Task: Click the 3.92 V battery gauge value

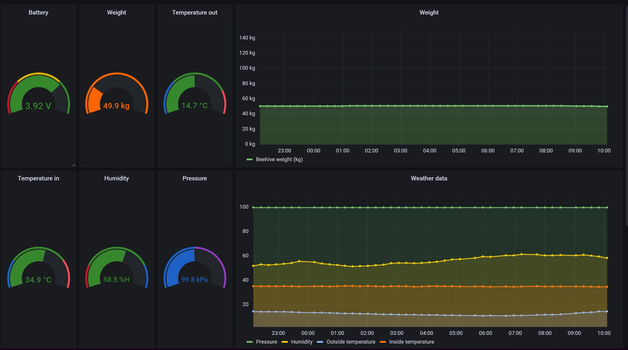Action: point(38,106)
